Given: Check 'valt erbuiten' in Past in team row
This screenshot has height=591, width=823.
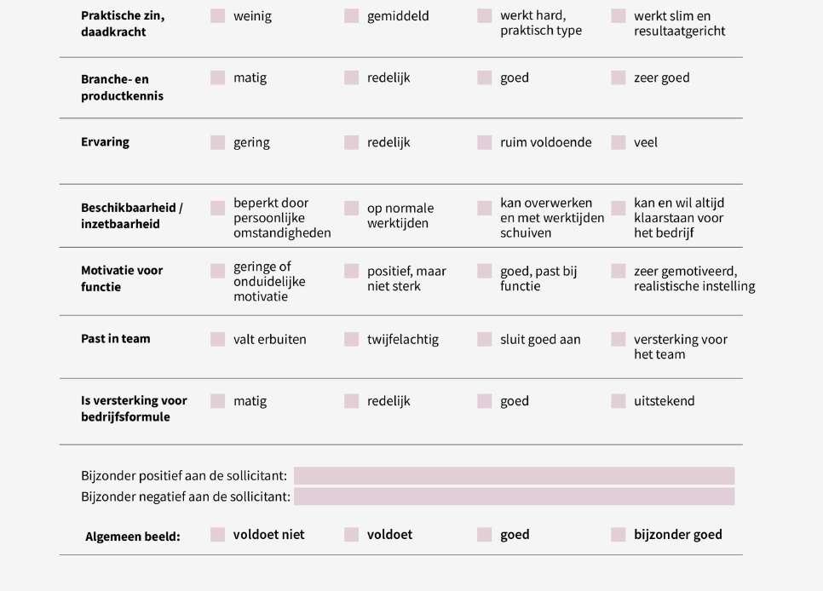Looking at the screenshot, I should coord(218,339).
